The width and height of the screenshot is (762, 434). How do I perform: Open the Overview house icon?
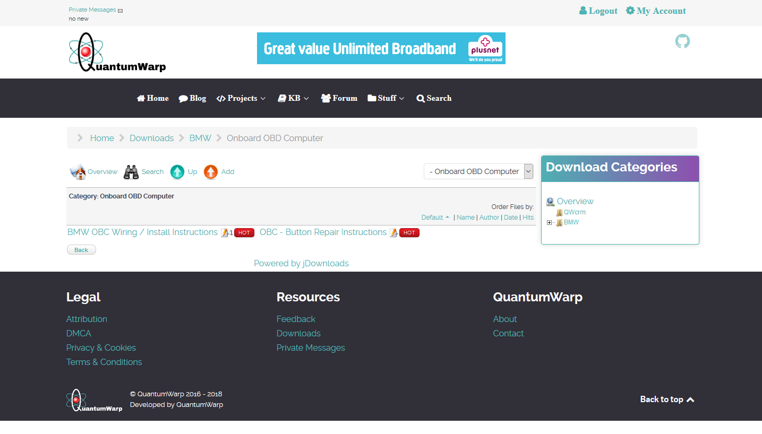78,172
